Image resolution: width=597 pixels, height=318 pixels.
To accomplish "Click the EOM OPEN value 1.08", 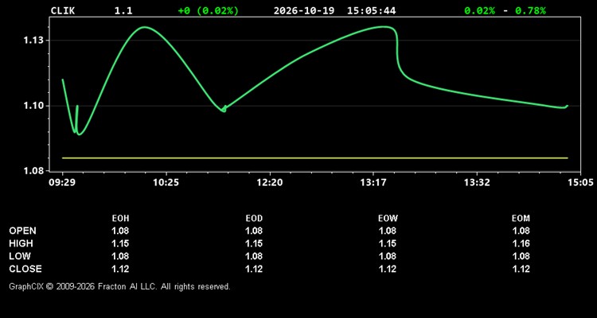I will [x=521, y=231].
